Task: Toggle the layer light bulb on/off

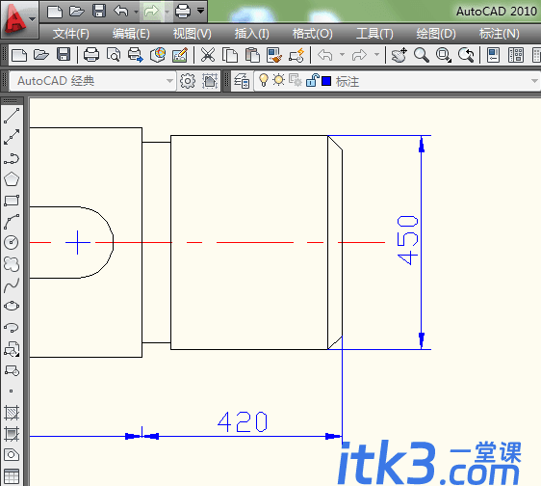Action: [x=263, y=81]
